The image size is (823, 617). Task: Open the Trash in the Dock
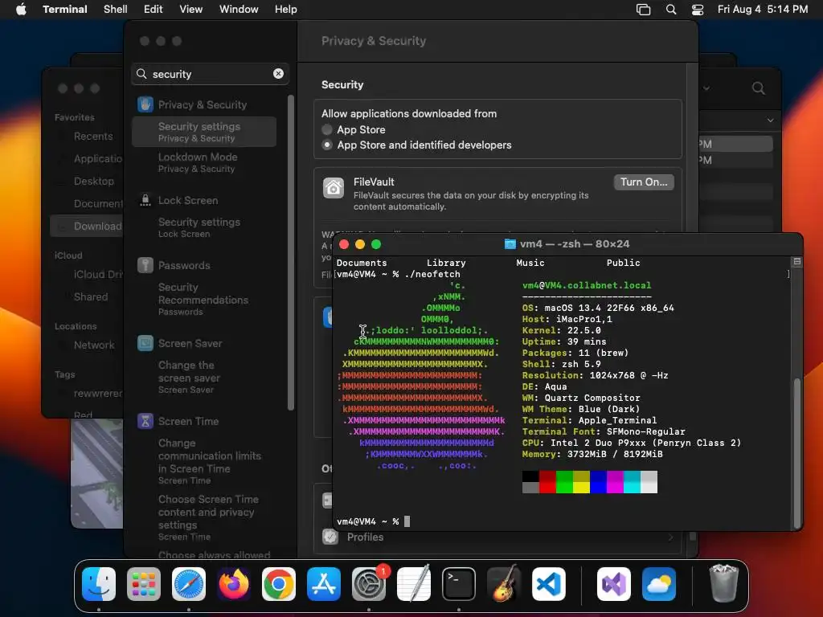[x=724, y=584]
